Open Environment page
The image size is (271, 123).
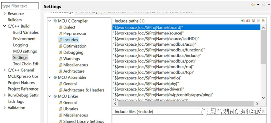[24, 39]
